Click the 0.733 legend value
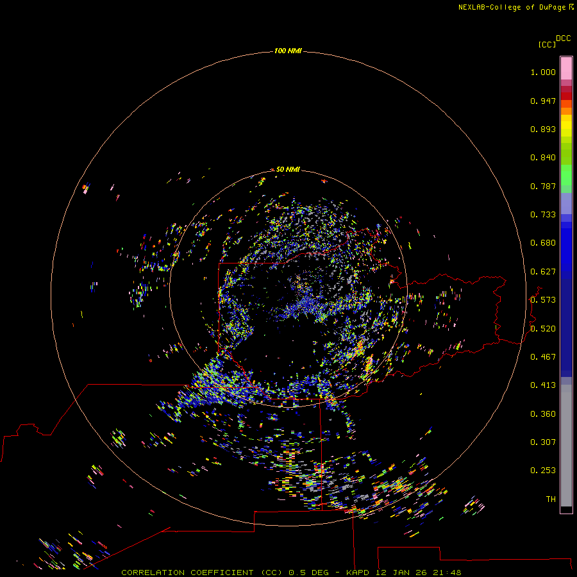This screenshot has height=577, width=577. pyautogui.click(x=543, y=215)
